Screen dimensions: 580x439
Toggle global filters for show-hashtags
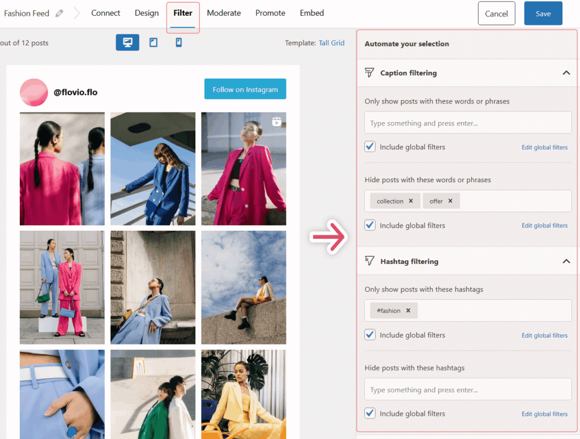[x=370, y=335]
